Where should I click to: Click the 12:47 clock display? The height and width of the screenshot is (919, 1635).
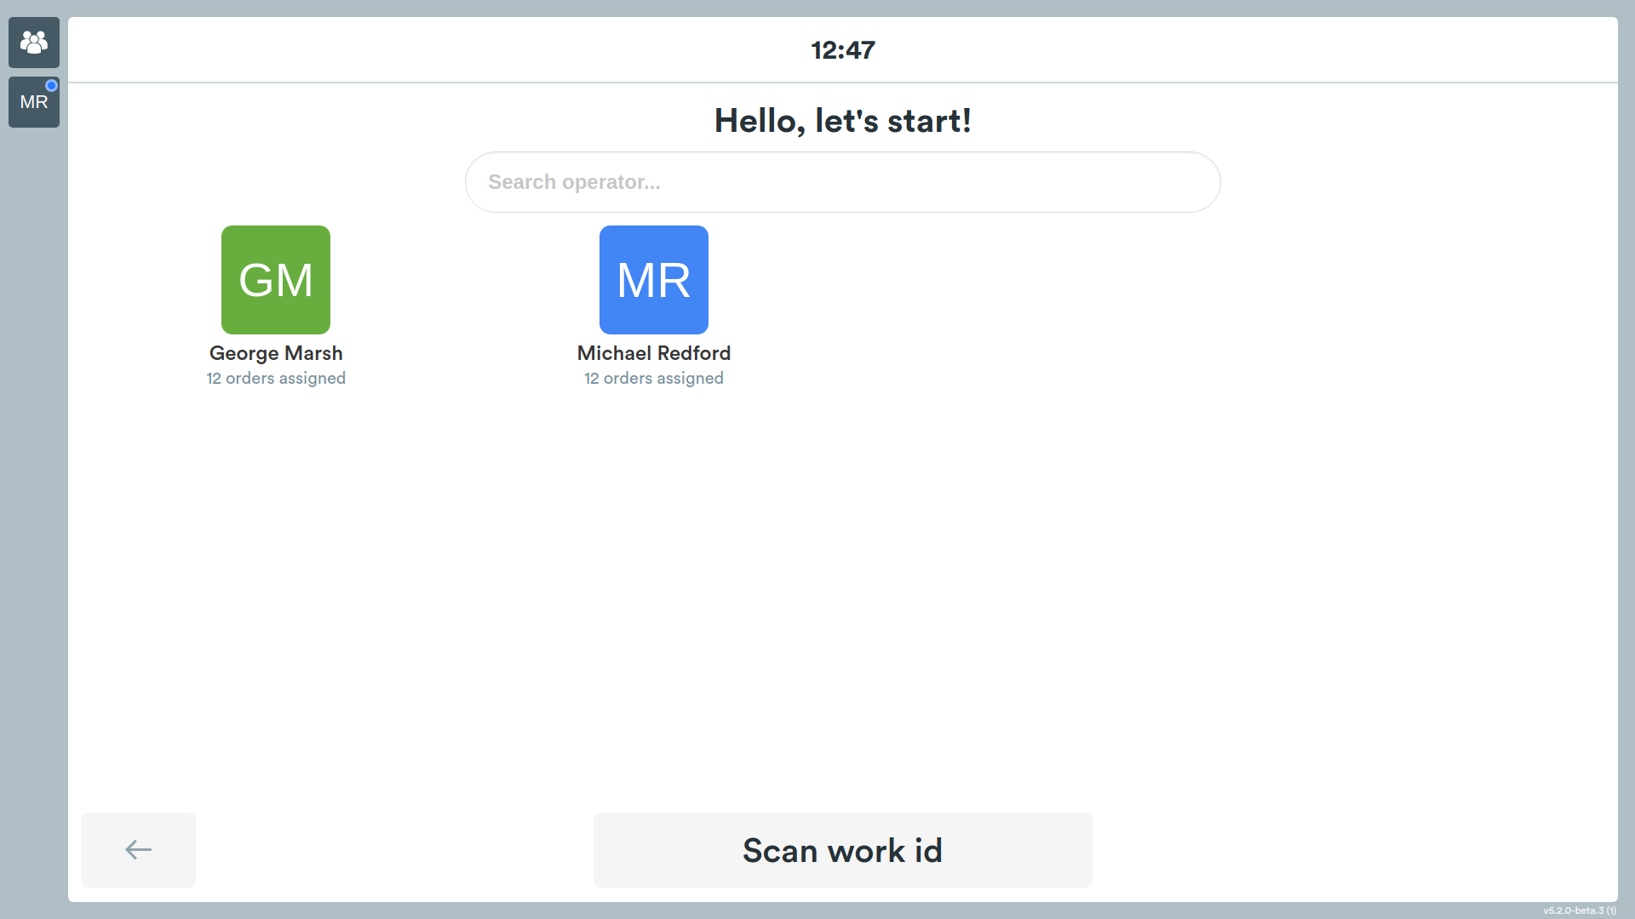point(843,50)
